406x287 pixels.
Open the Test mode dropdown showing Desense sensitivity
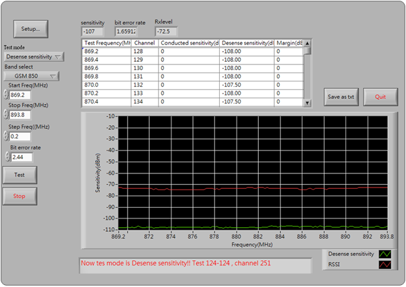34,56
